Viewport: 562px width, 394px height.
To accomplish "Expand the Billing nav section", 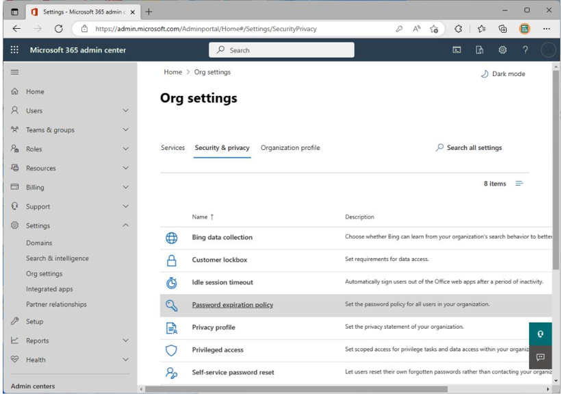I will (x=125, y=187).
